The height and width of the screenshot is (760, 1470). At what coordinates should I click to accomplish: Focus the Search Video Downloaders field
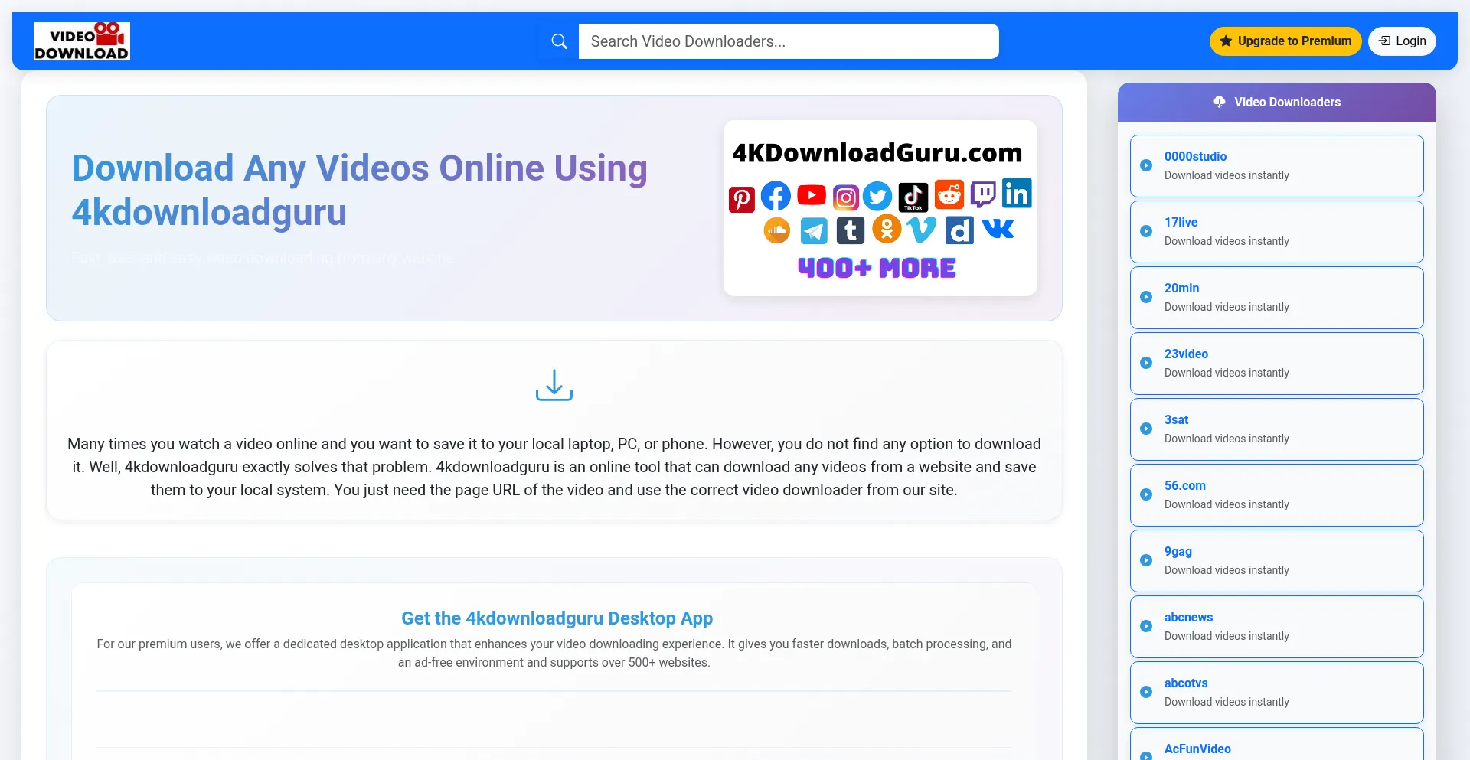[789, 41]
